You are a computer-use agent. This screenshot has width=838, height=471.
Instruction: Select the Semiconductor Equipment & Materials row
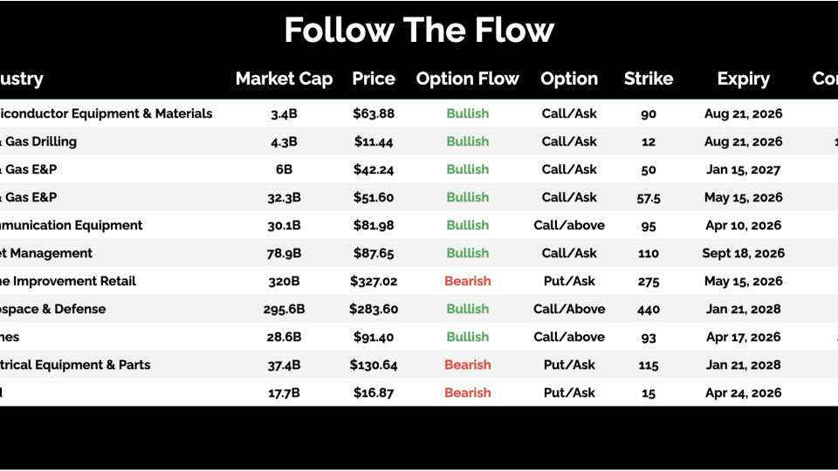point(106,113)
